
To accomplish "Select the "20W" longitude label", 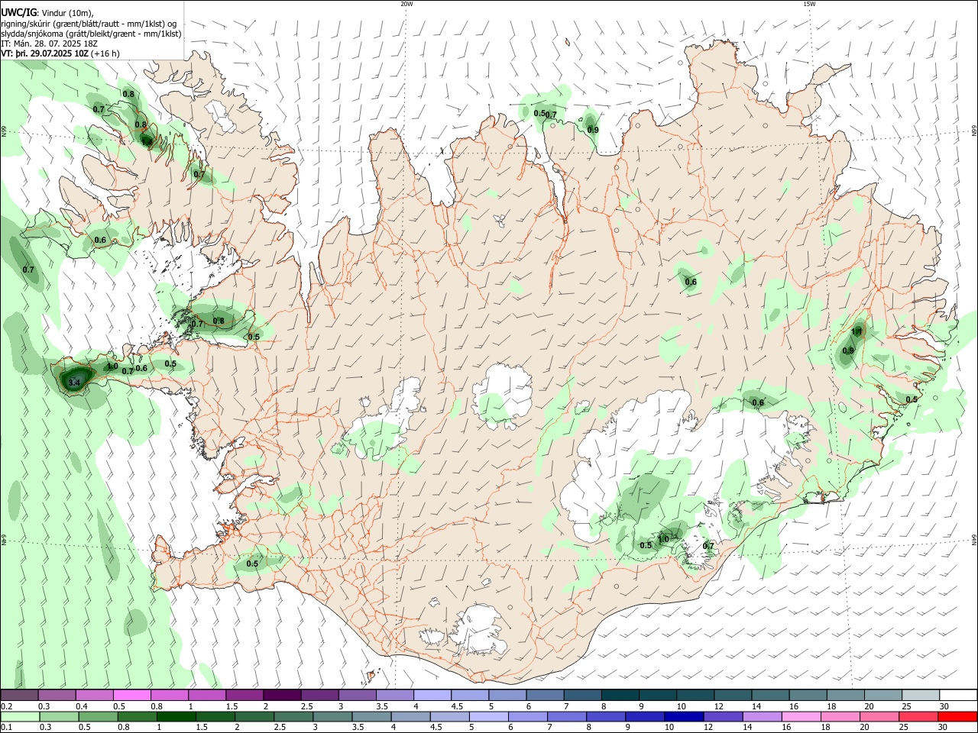I will tap(406, 4).
